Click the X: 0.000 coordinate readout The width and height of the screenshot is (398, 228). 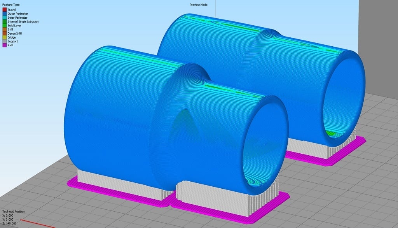[8, 216]
